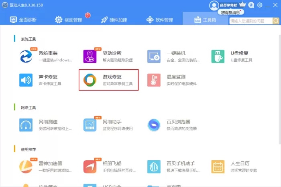Open the settings gear in title bar

260,5
